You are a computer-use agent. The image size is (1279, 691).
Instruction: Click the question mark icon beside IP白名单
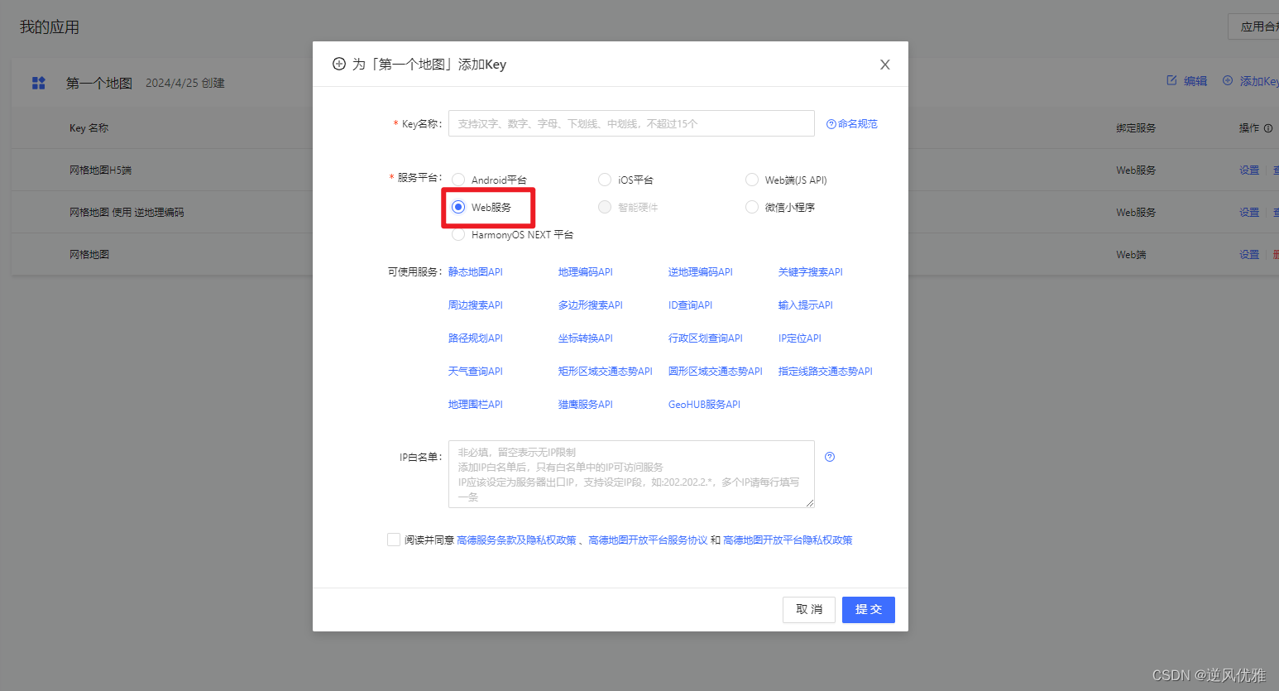(829, 456)
